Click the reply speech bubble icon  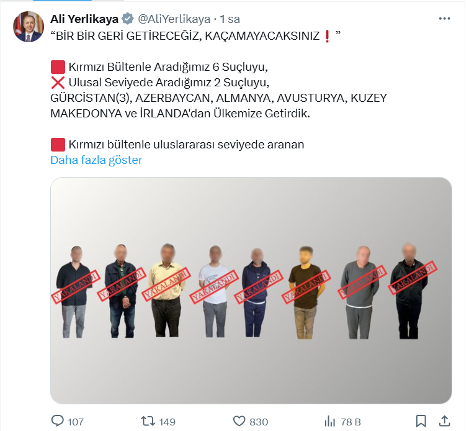[58, 421]
